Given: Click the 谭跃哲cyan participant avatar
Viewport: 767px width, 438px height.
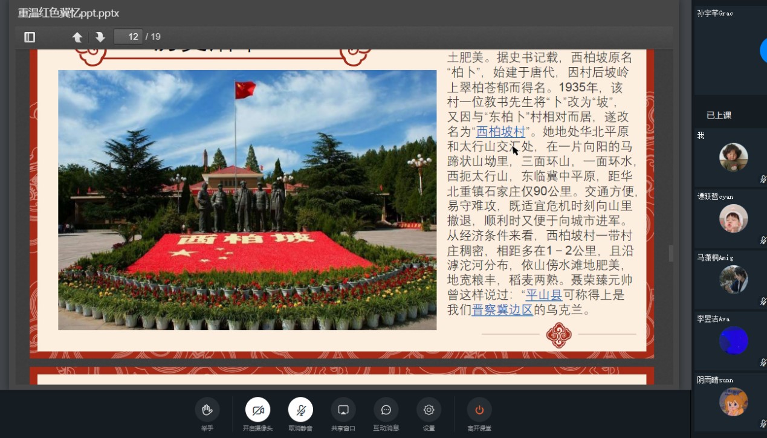Looking at the screenshot, I should click(734, 218).
